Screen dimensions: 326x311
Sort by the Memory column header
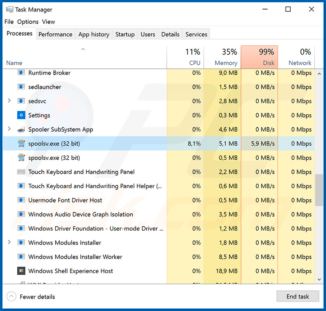coord(222,57)
